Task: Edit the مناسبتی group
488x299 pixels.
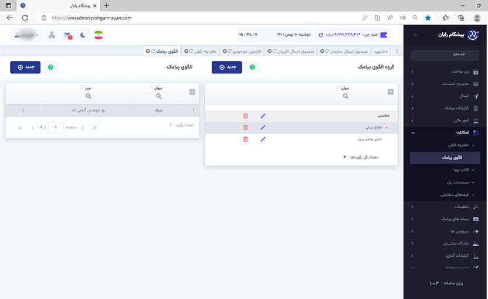Action: (263, 115)
